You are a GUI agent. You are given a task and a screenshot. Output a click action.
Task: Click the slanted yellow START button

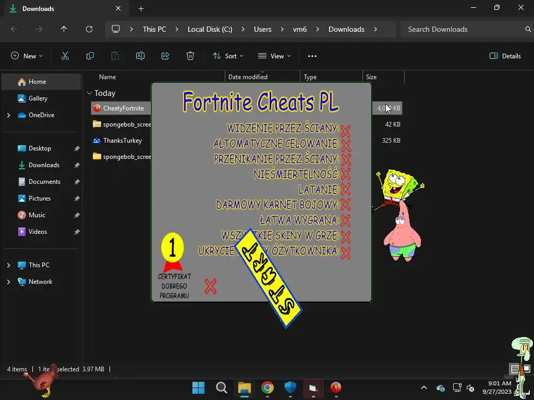[268, 278]
